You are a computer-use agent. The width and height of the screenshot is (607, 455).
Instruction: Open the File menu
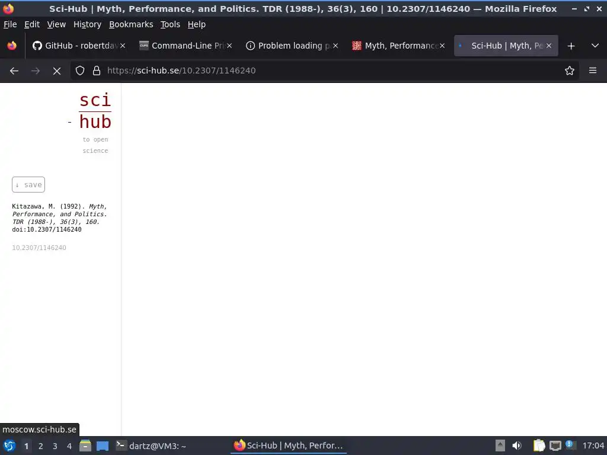(10, 24)
